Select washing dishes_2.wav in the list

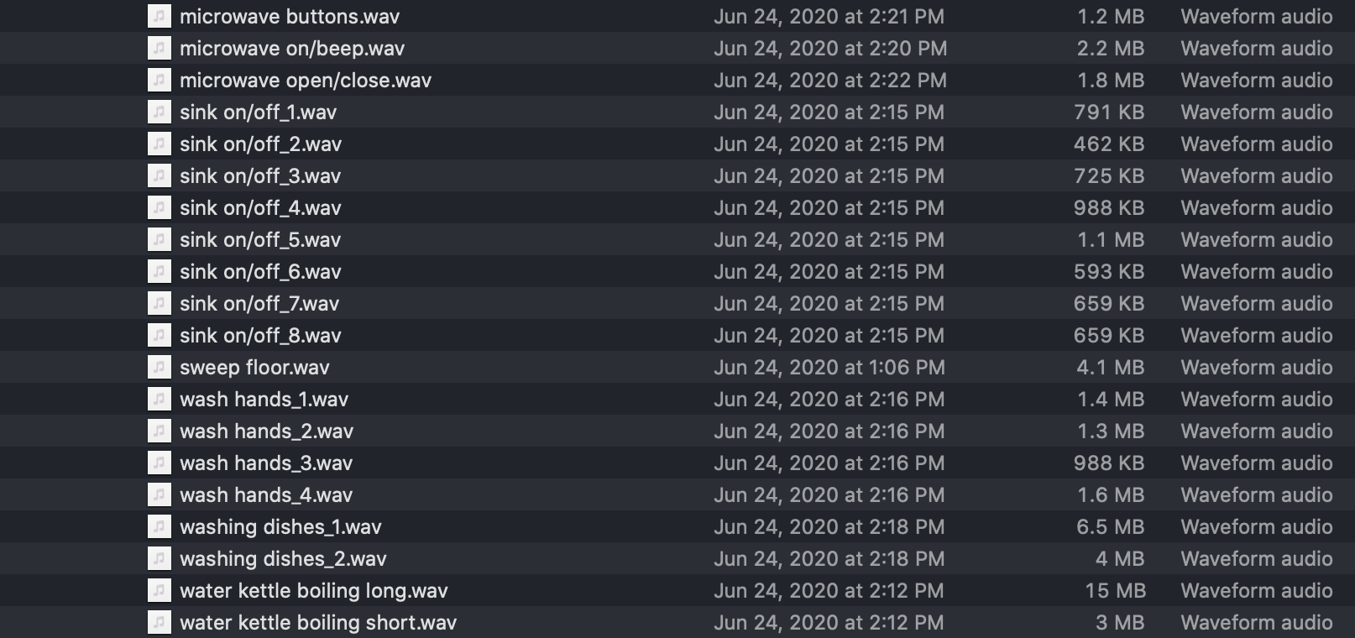(x=283, y=559)
